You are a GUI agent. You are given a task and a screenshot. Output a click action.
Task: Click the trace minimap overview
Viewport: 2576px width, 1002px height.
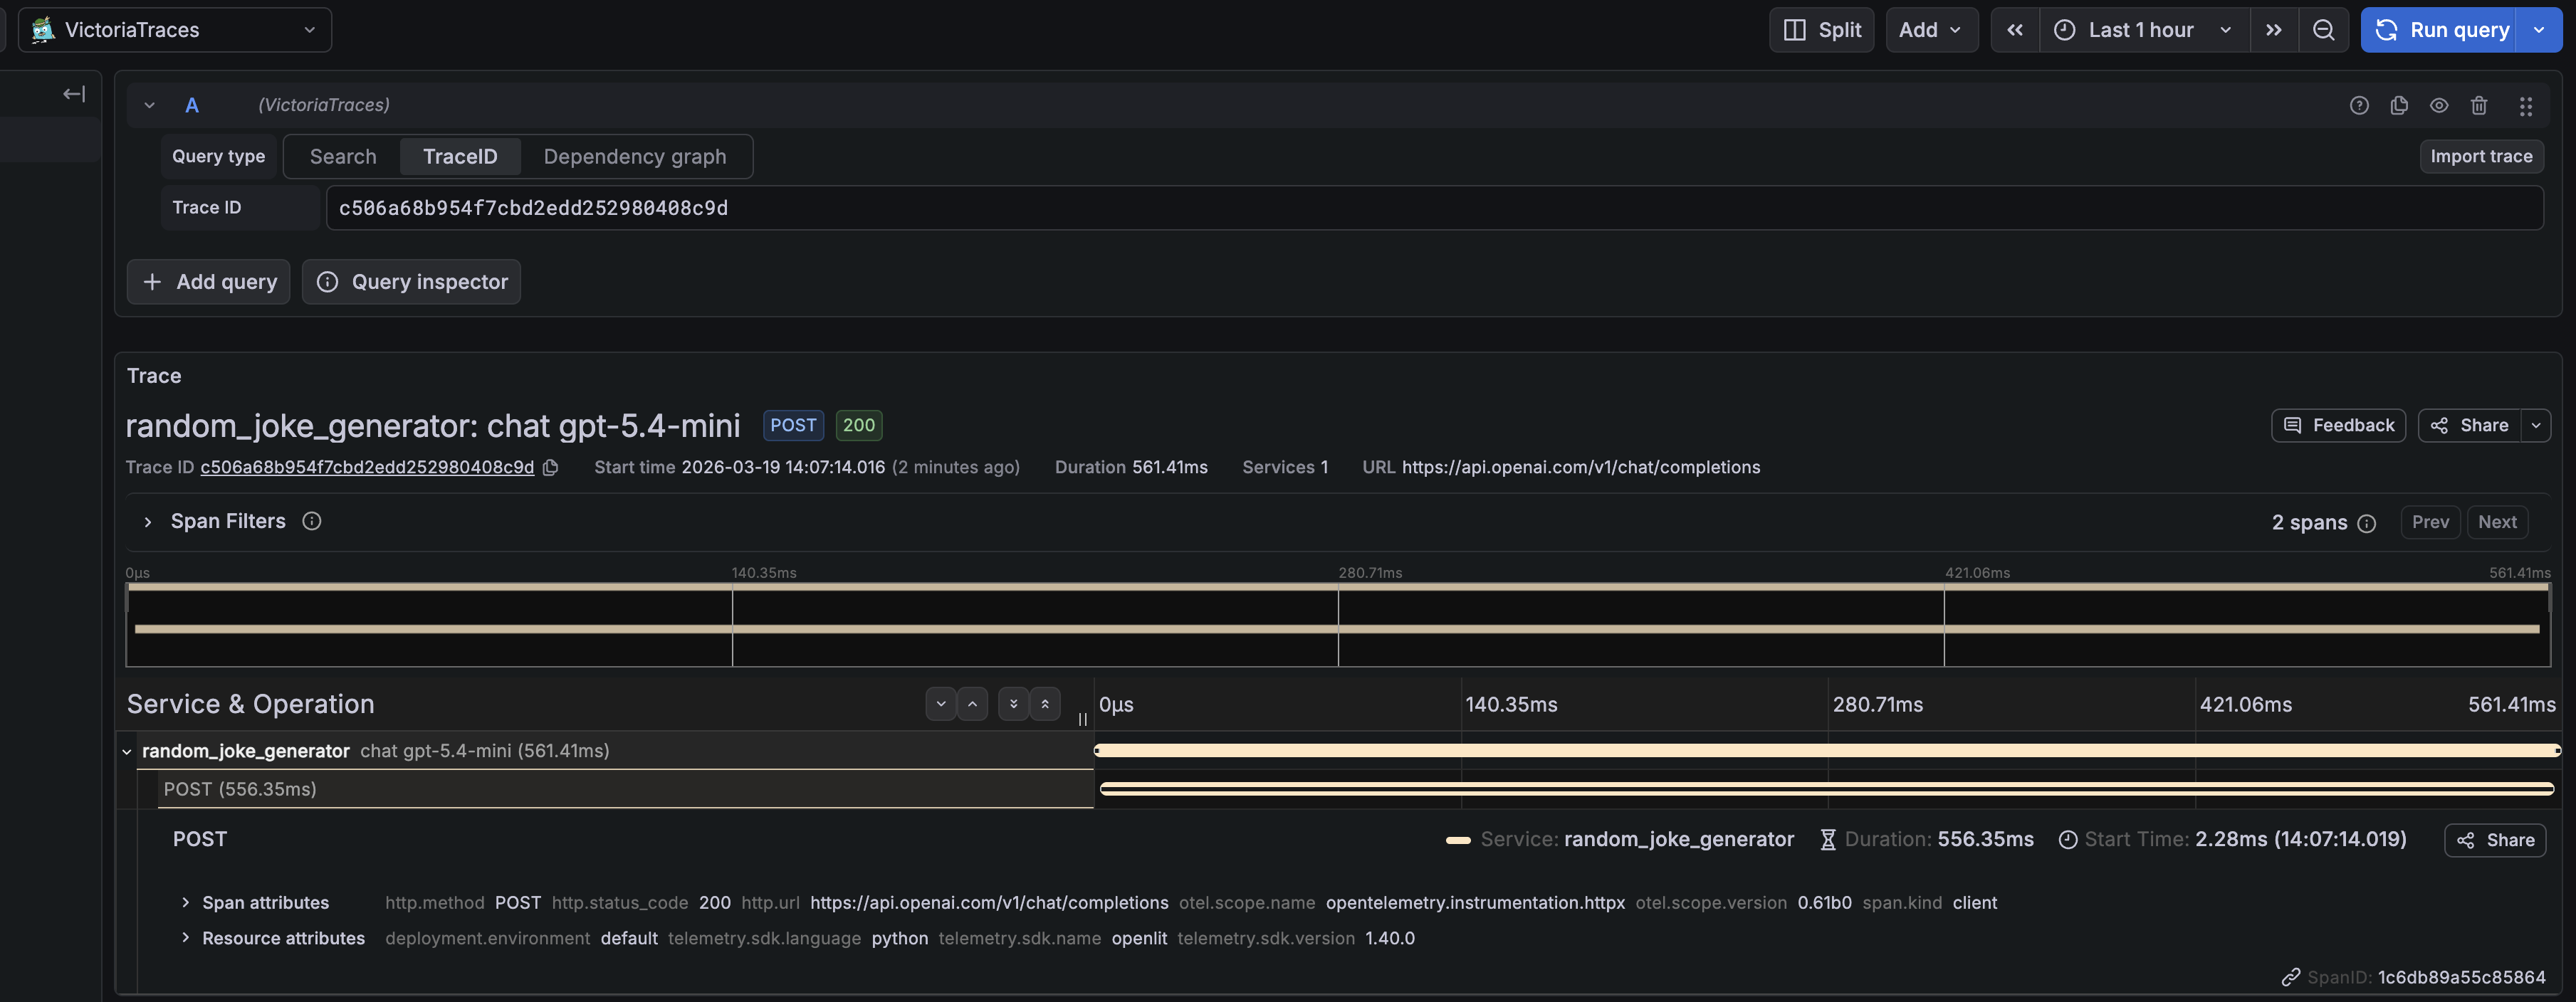pos(1338,625)
